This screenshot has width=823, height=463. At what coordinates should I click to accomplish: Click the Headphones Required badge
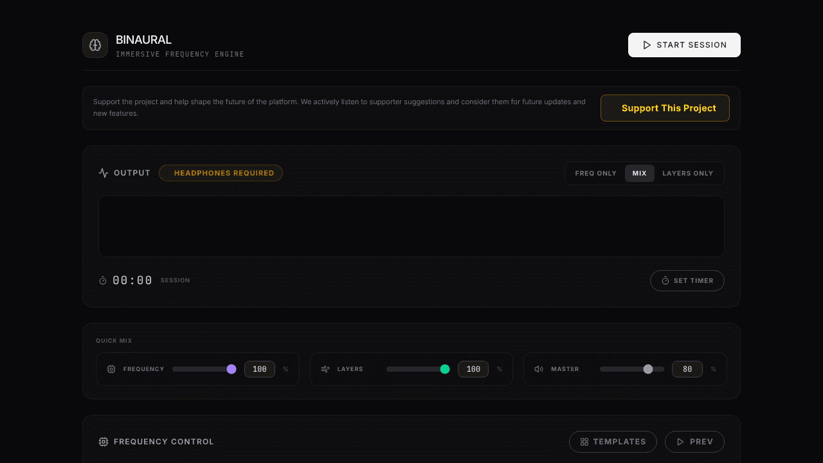(221, 173)
